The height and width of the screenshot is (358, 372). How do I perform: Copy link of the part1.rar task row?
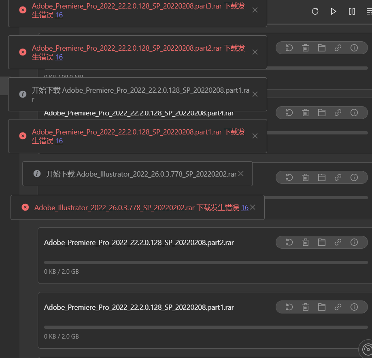(x=338, y=307)
